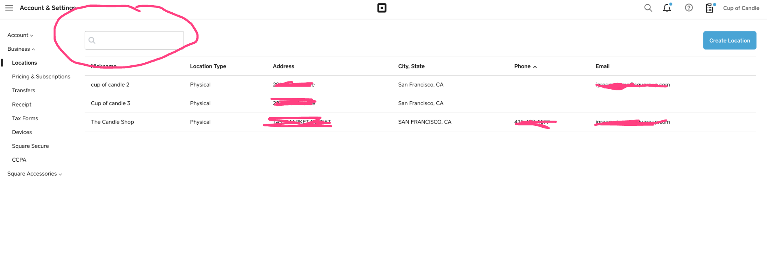This screenshot has width=767, height=270.
Task: Collapse the Business section
Action: pyautogui.click(x=21, y=49)
